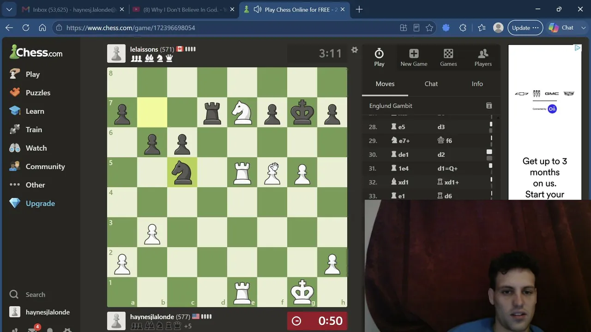This screenshot has height=332, width=591.
Task: Jump to move 29 black king f6
Action: 445,141
